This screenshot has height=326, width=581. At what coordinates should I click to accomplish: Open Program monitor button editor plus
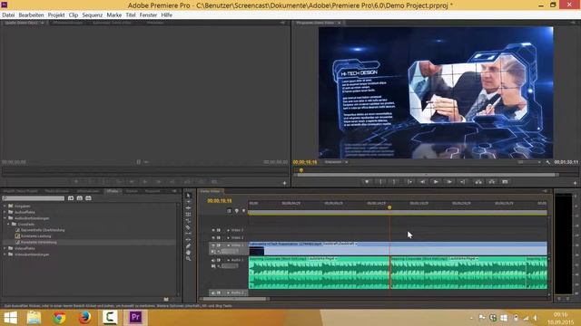pos(575,183)
